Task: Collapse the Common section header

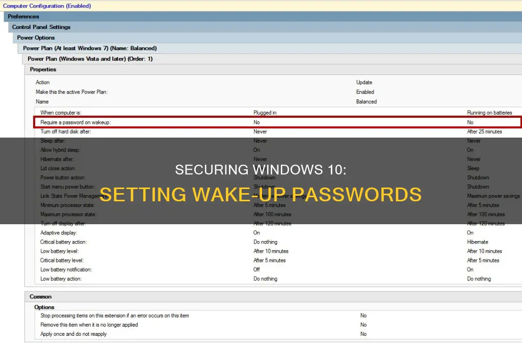Action: [273, 297]
